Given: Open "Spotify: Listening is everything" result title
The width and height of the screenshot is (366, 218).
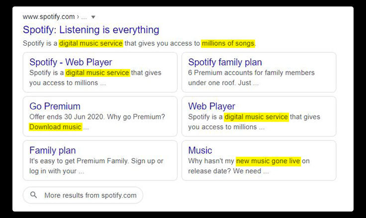Looking at the screenshot, I should (91, 30).
